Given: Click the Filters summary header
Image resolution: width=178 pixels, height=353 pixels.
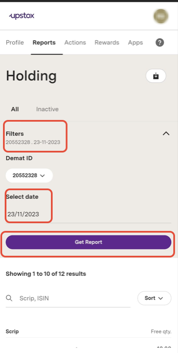Looking at the screenshot, I should 33,138.
